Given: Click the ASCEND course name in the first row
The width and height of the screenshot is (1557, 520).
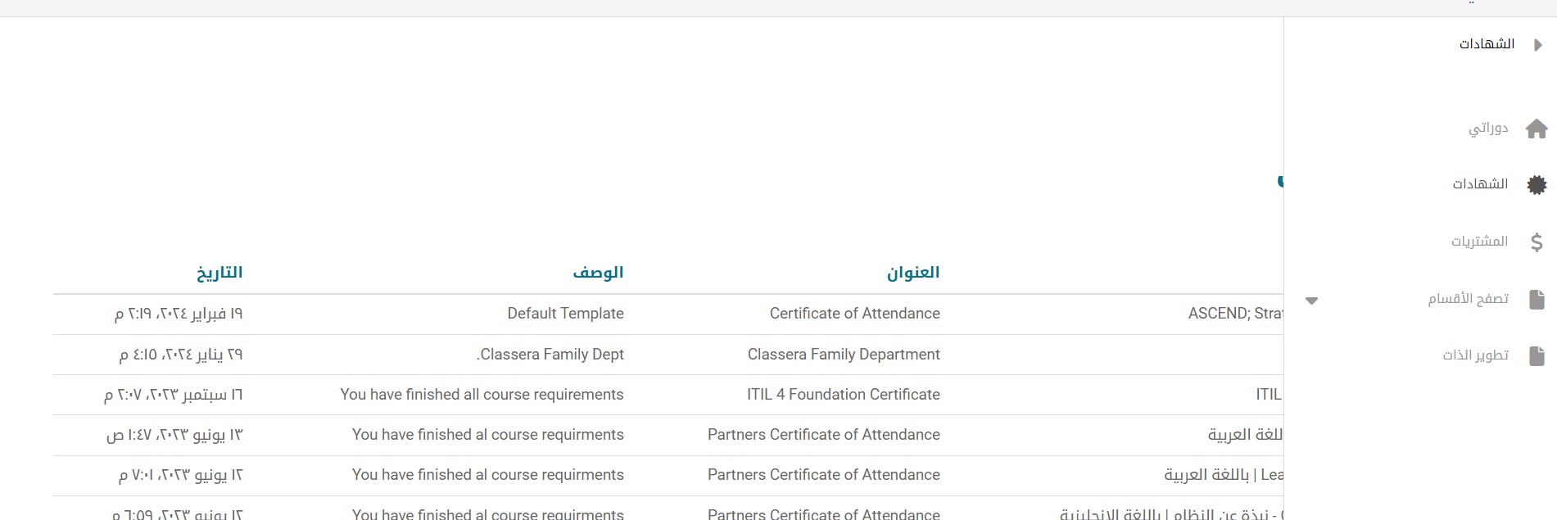Looking at the screenshot, I should (1235, 314).
